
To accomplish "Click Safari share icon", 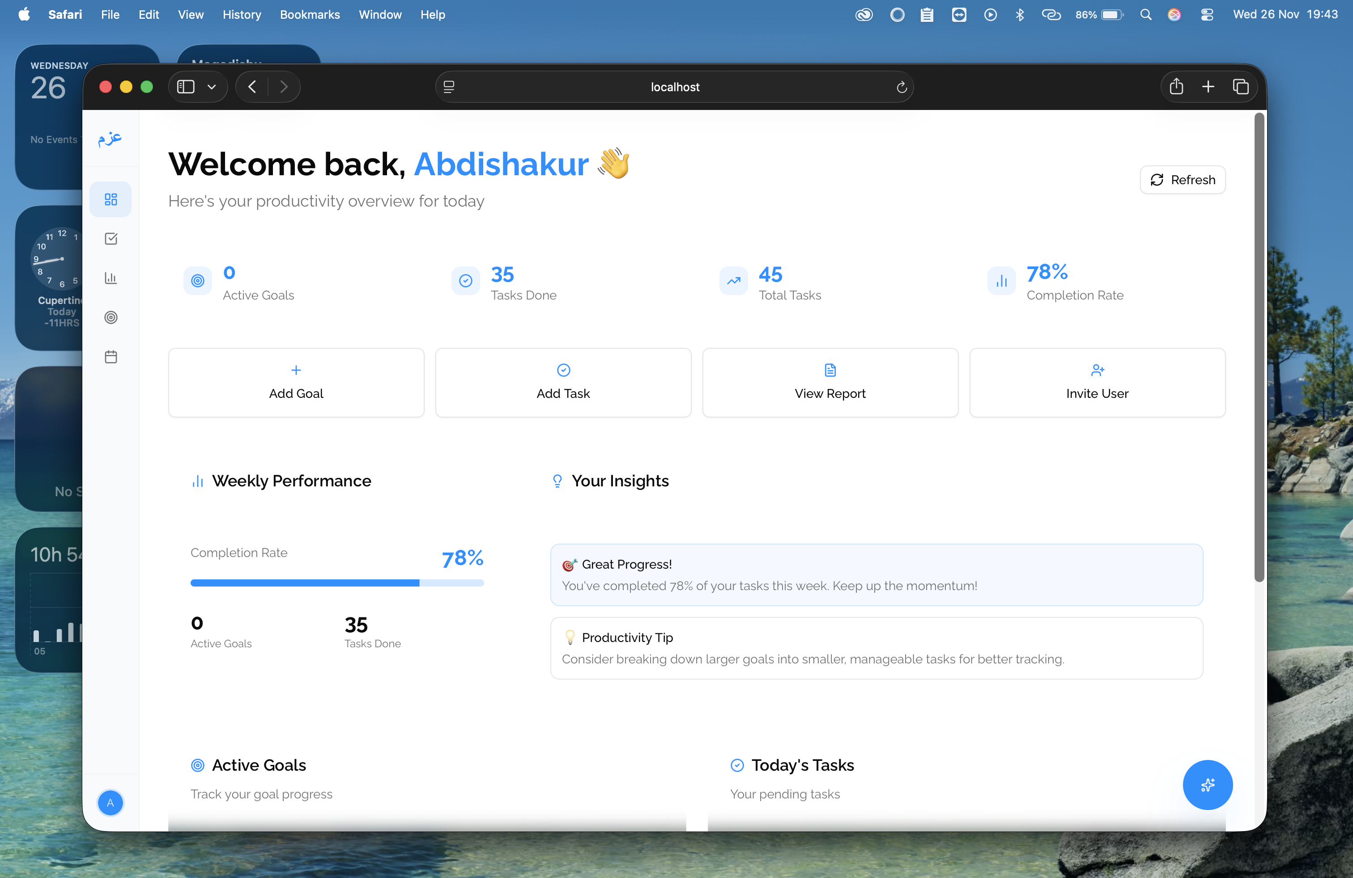I will (x=1176, y=87).
